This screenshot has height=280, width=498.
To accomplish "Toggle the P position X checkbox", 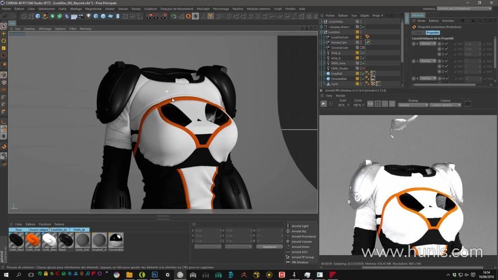I will point(447,44).
